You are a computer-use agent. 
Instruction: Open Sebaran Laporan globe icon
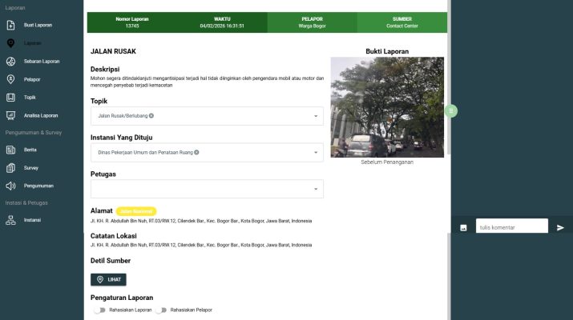10,62
